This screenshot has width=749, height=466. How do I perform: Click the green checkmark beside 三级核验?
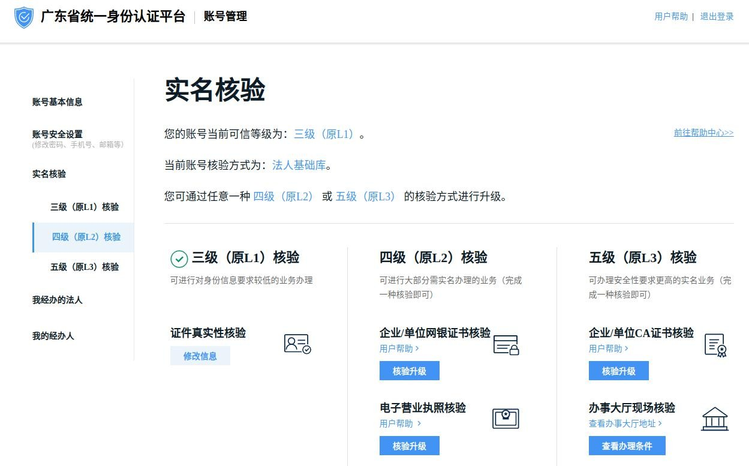[179, 258]
